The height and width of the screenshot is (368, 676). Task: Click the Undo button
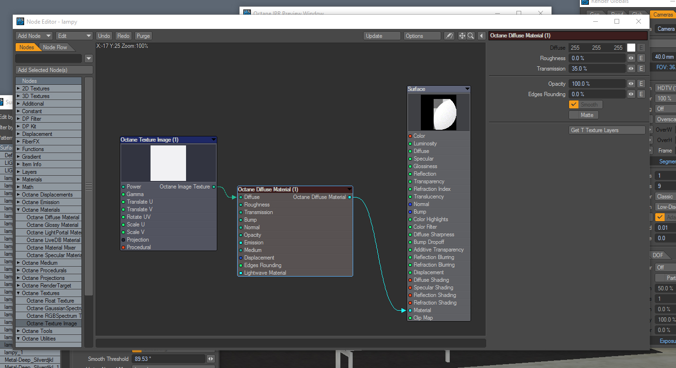coord(104,36)
